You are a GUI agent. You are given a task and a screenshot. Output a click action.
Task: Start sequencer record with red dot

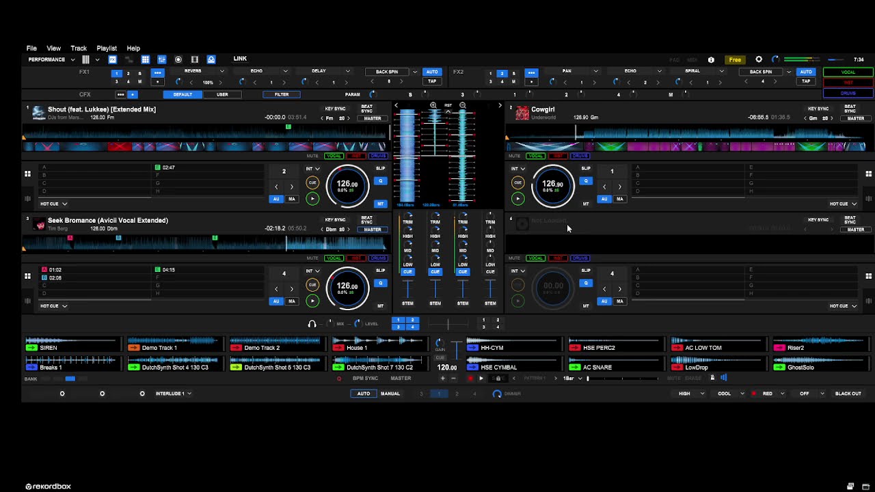(x=470, y=378)
